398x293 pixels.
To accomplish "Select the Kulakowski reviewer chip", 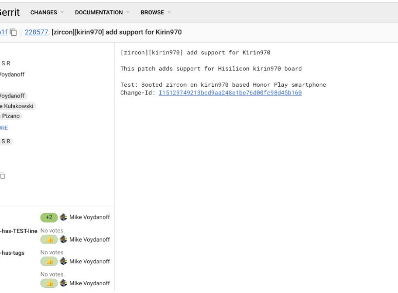I will [17, 106].
